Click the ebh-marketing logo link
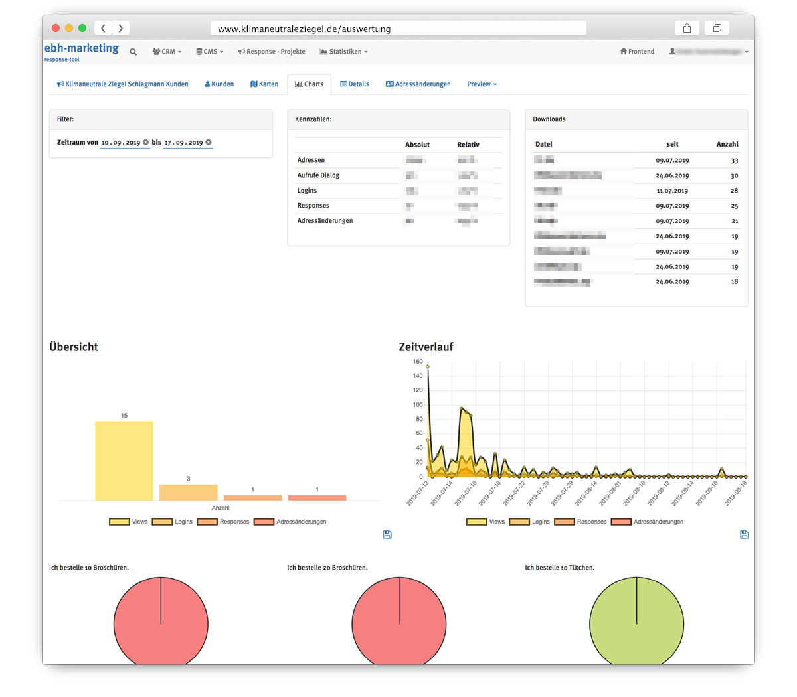The height and width of the screenshot is (697, 797). pyautogui.click(x=82, y=48)
